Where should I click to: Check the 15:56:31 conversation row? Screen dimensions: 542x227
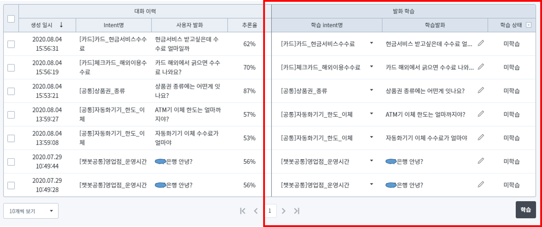click(x=11, y=44)
